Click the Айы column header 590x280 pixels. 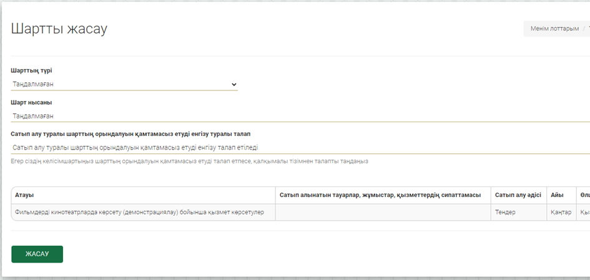557,195
